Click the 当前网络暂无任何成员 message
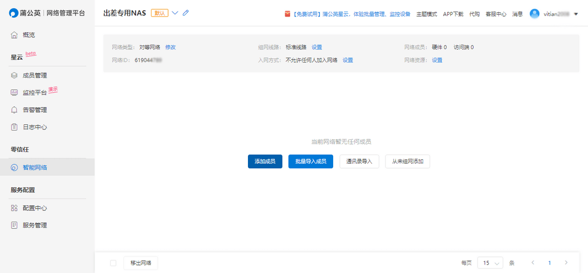This screenshot has height=273, width=588. coord(341,142)
